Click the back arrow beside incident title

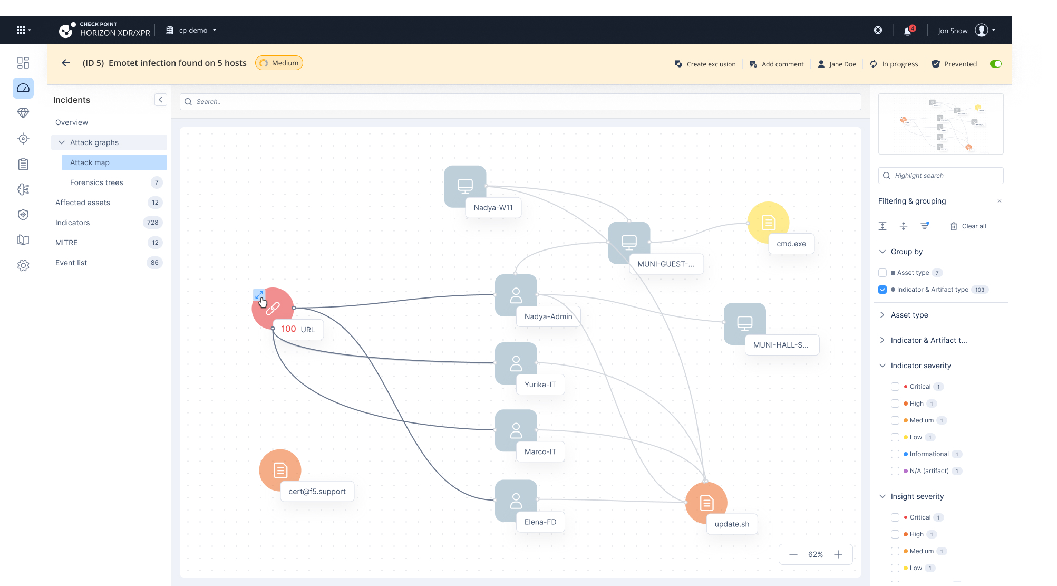pyautogui.click(x=66, y=63)
